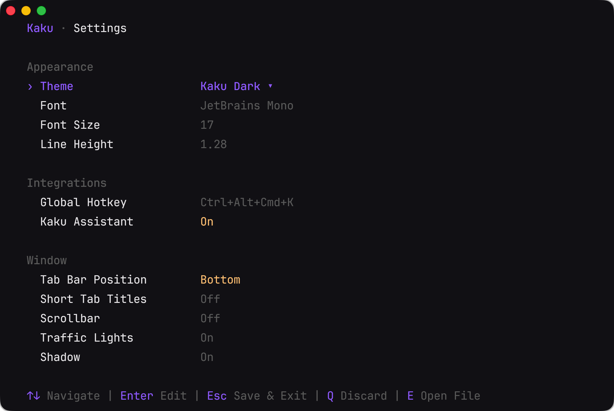614x411 pixels.
Task: Toggle the Scrollbar Off setting value
Action: pyautogui.click(x=210, y=319)
